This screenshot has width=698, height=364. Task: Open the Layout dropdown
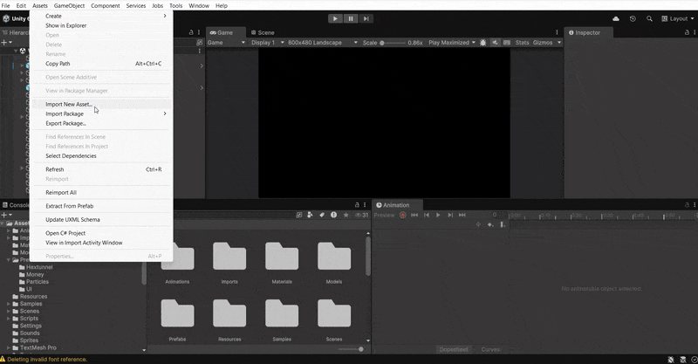(678, 18)
